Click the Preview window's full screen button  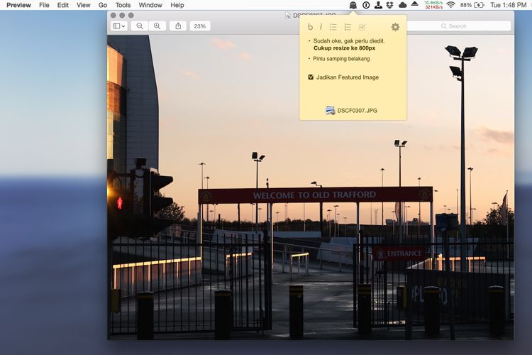click(131, 16)
